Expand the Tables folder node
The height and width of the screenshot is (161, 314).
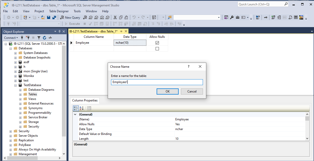click(20, 94)
